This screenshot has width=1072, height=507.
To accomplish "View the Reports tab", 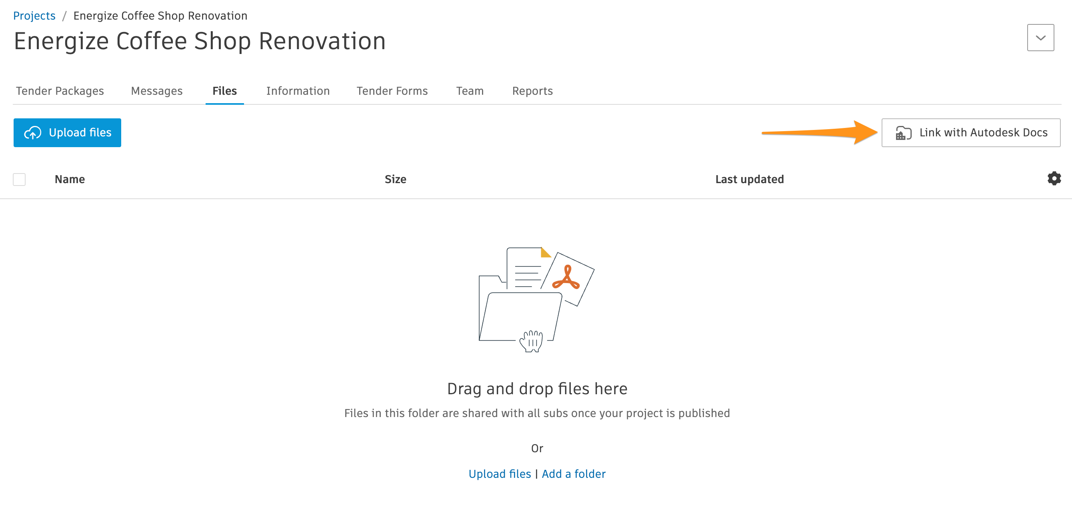I will coord(532,91).
